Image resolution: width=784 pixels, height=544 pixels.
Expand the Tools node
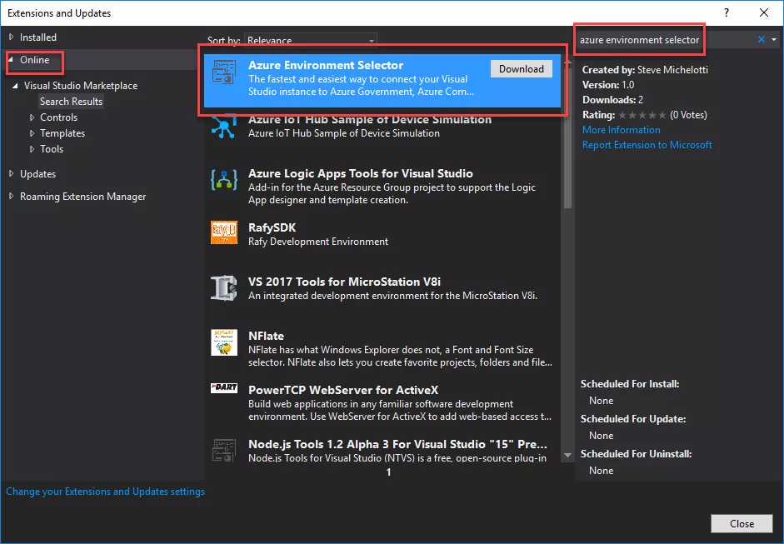tap(32, 149)
